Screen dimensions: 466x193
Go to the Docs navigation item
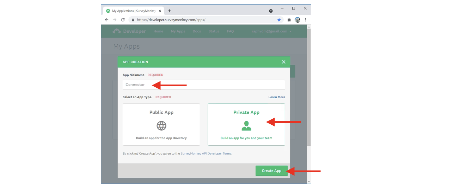[197, 31]
